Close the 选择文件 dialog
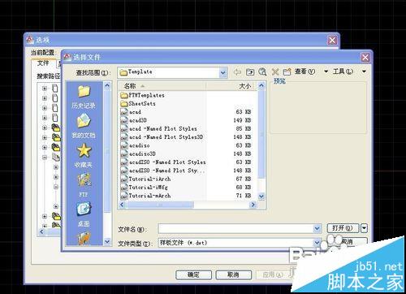Image resolution: width=406 pixels, height=294 pixels. (x=365, y=57)
